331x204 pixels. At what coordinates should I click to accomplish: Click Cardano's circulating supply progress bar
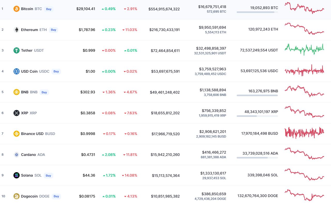(x=257, y=157)
